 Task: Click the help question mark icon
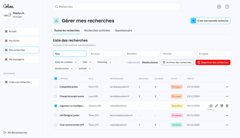point(227,7)
